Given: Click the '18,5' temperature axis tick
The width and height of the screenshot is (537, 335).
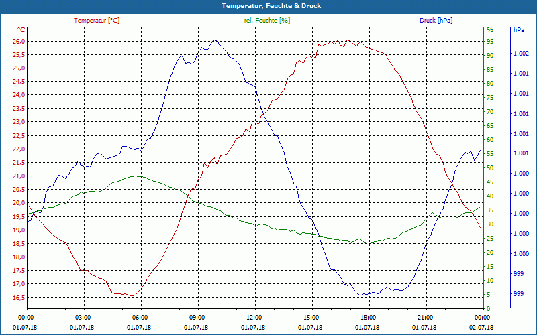Looking at the screenshot, I should pos(19,244).
